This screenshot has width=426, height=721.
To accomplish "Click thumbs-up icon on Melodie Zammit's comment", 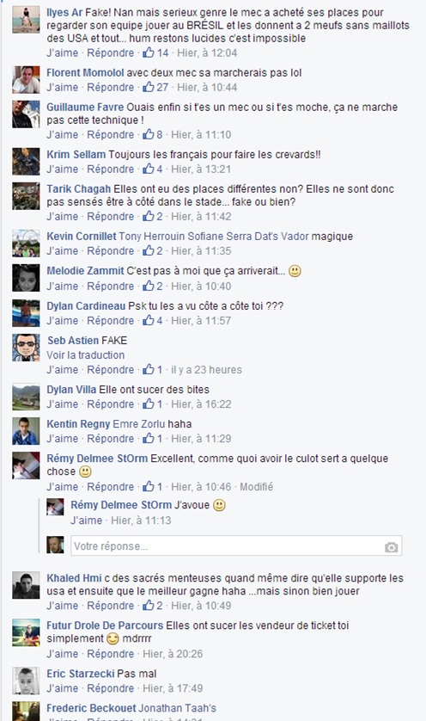I will click(x=149, y=286).
